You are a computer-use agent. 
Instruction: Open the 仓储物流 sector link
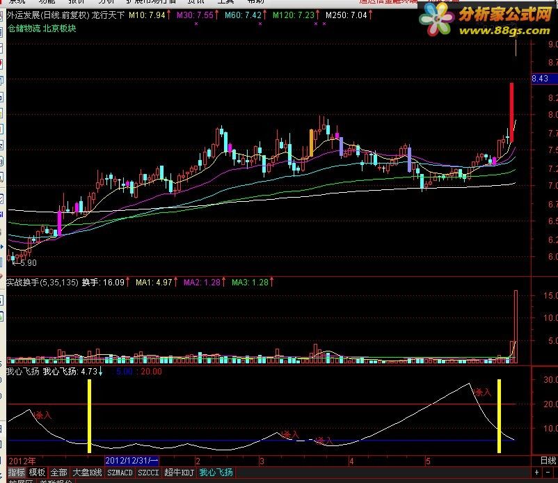[24, 29]
